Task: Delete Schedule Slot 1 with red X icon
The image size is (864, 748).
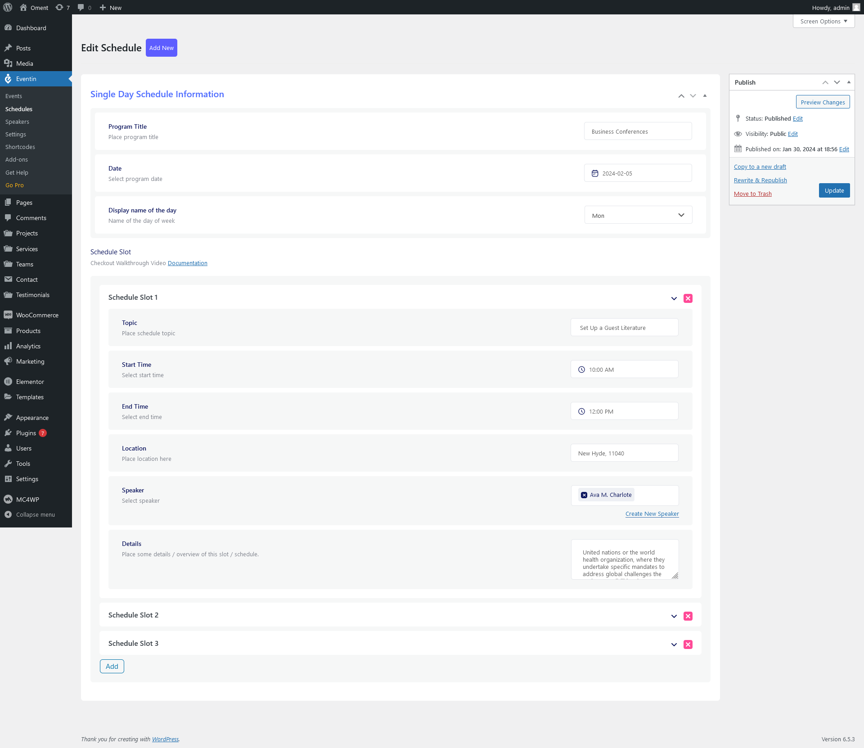Action: tap(688, 298)
